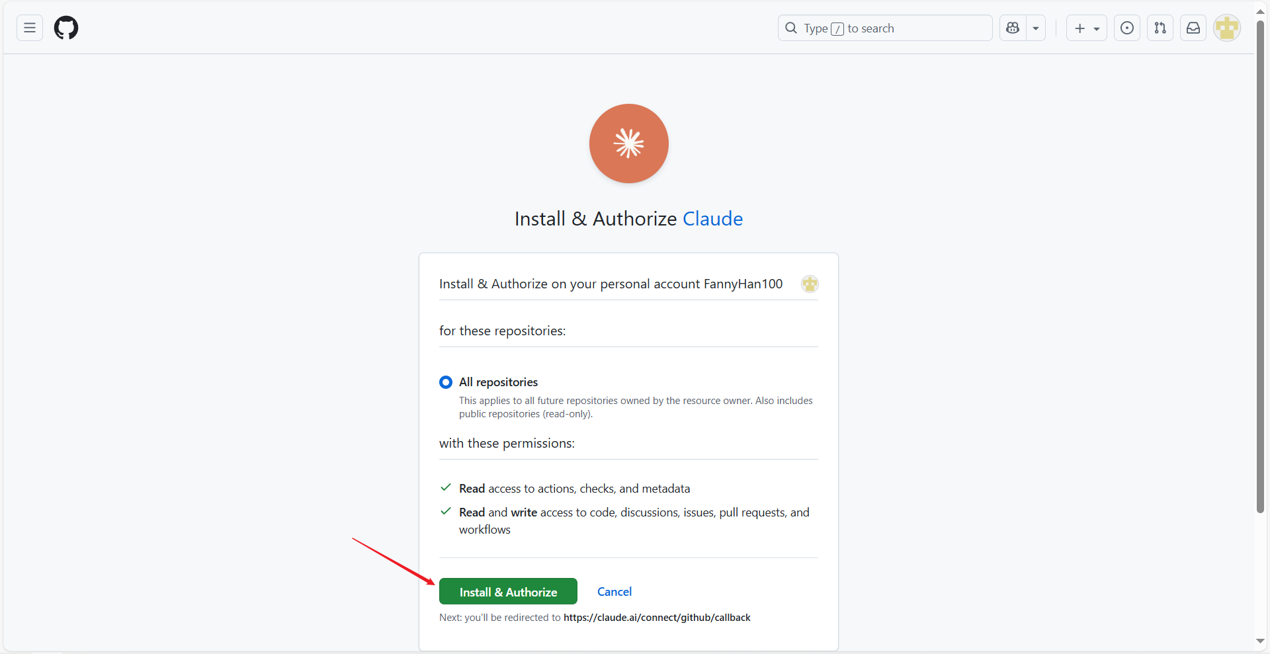Click the scrollbar up arrow
This screenshot has width=1270, height=654.
[x=1260, y=12]
